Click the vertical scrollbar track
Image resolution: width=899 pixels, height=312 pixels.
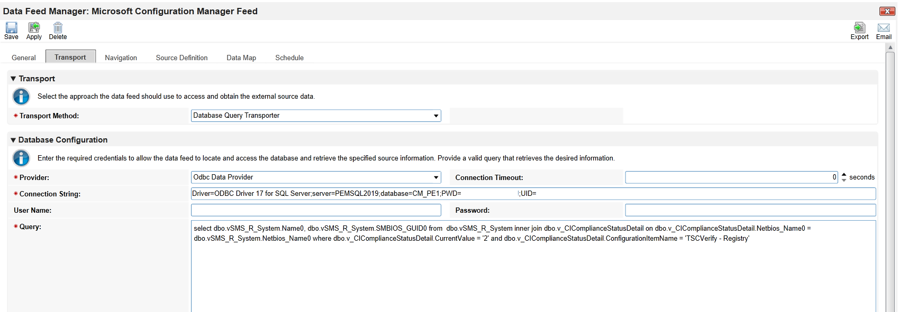point(891,181)
